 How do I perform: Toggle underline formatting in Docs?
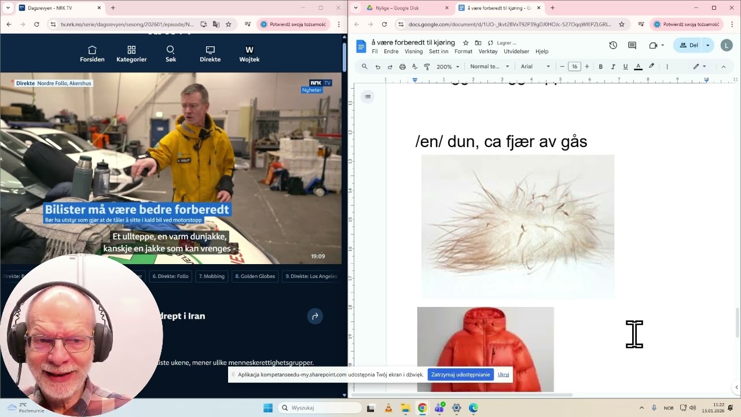(x=625, y=67)
